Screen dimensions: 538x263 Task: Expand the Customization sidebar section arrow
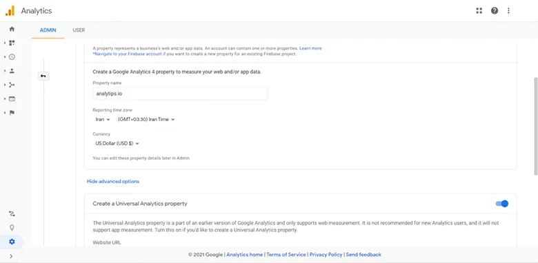[x=5, y=43]
